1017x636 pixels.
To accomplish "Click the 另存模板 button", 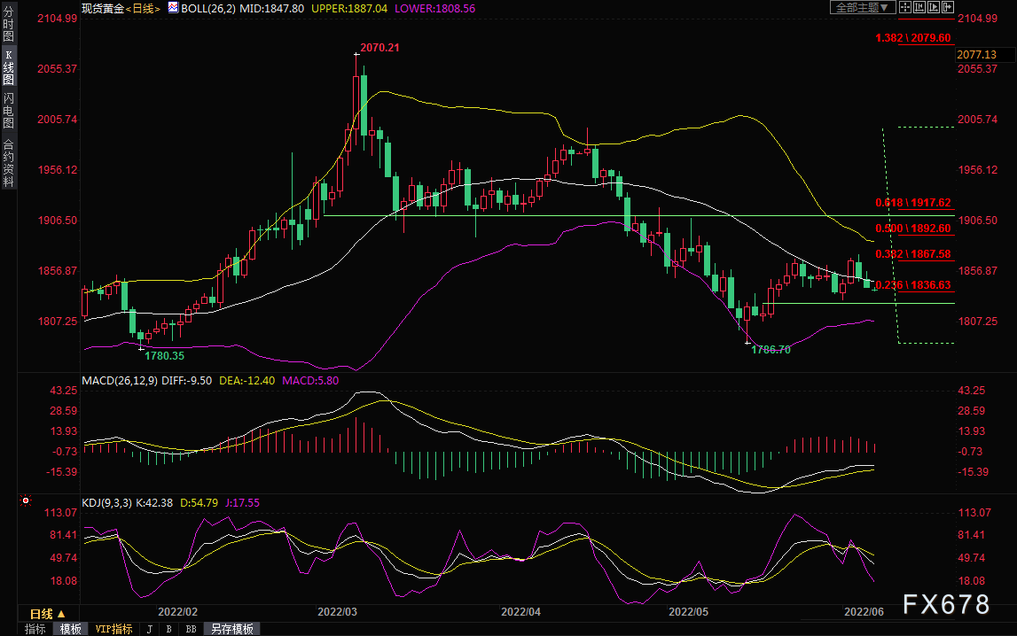I will [x=232, y=629].
